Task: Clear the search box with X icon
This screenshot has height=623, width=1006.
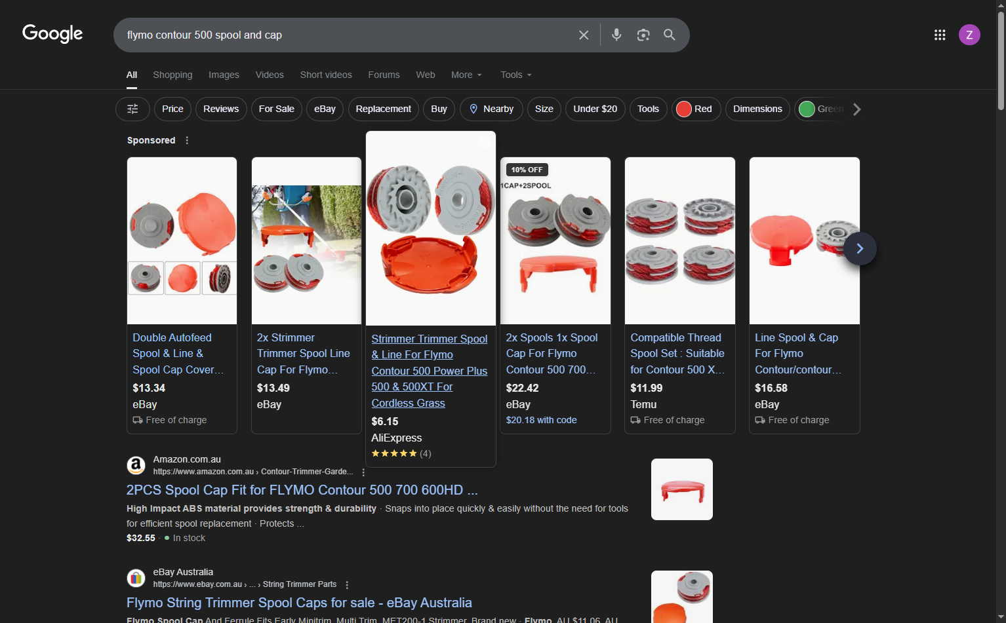Action: point(584,35)
